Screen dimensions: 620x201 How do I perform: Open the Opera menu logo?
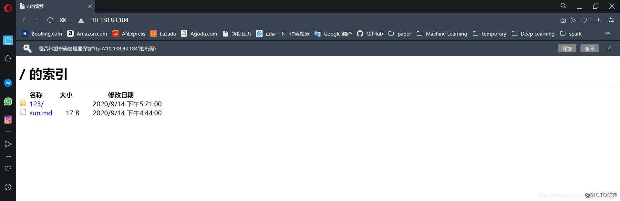coord(8,8)
